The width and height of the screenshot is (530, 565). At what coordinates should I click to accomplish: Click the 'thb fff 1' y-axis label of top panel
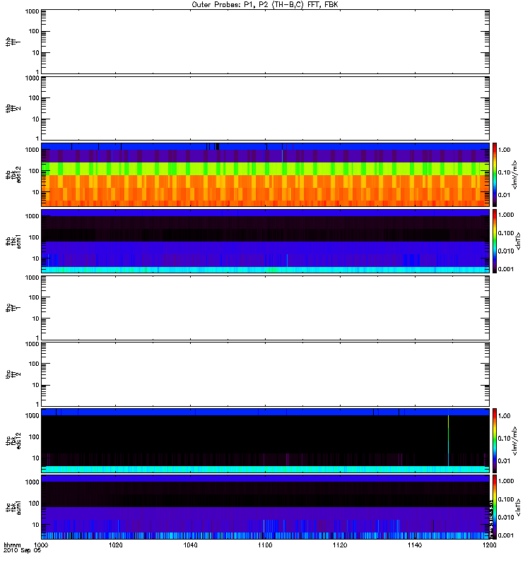pos(13,42)
